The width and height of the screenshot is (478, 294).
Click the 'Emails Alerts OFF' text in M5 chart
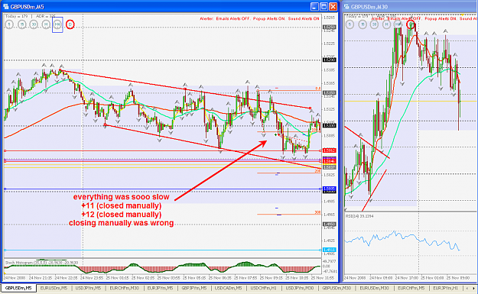coord(233,18)
